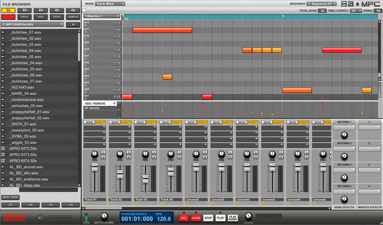Click the Return 1 send effects knob

pyautogui.click(x=344, y=134)
